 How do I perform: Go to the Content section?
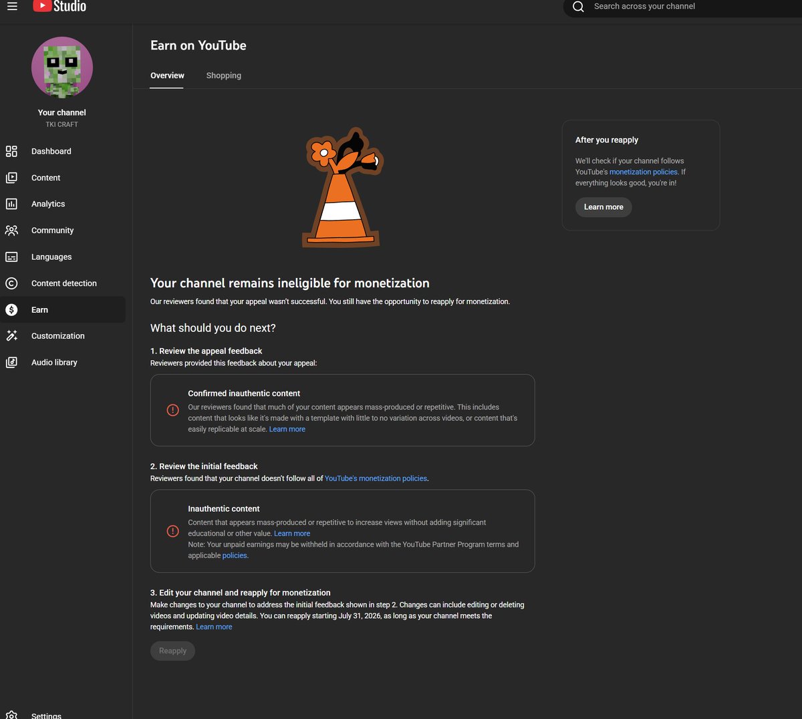point(63,178)
